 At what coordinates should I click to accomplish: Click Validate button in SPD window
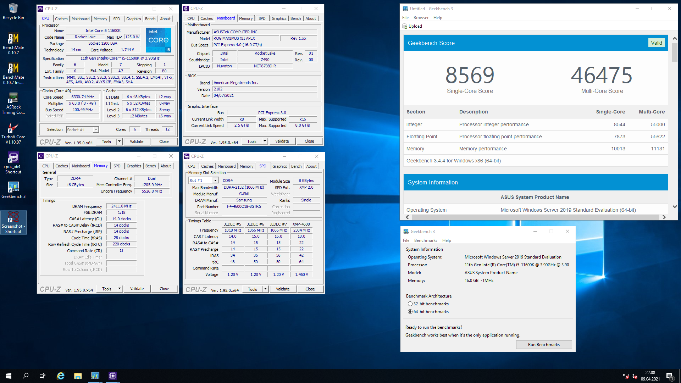pyautogui.click(x=283, y=289)
